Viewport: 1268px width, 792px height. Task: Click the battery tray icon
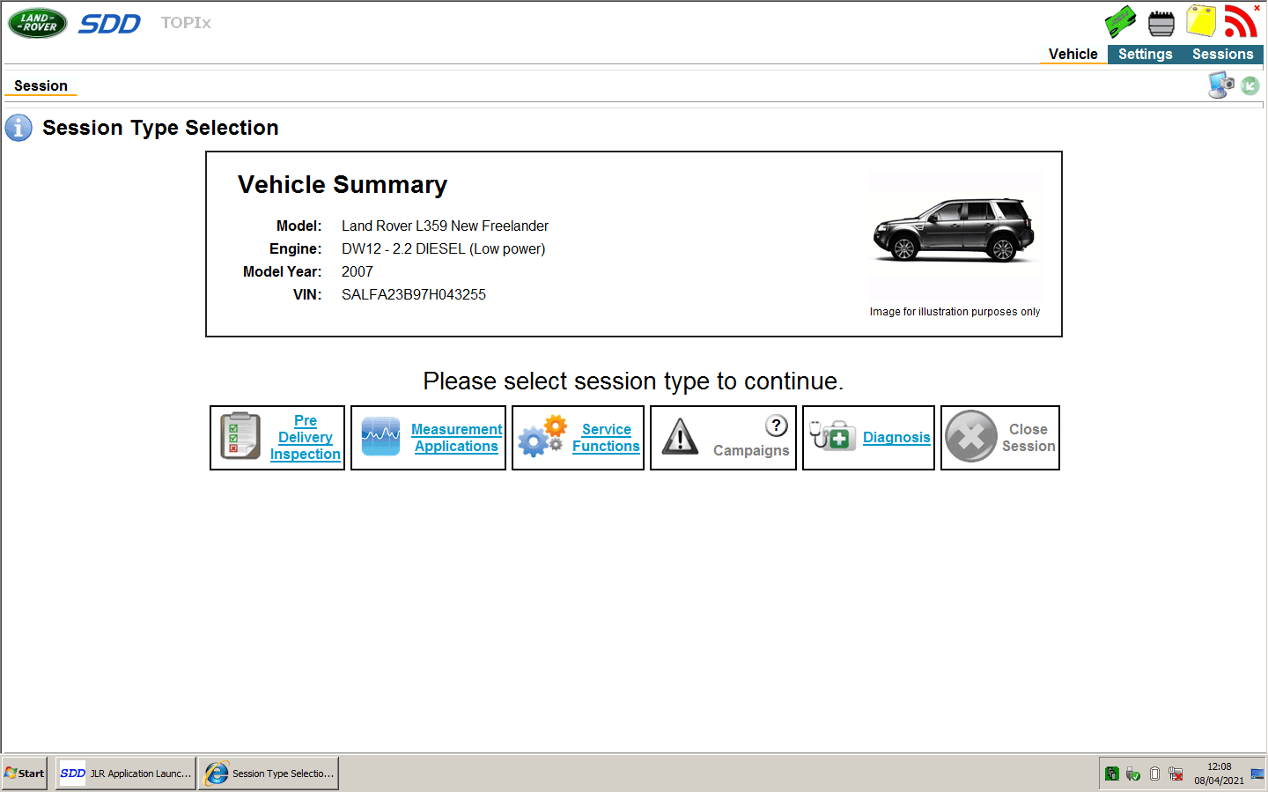coord(1154,773)
